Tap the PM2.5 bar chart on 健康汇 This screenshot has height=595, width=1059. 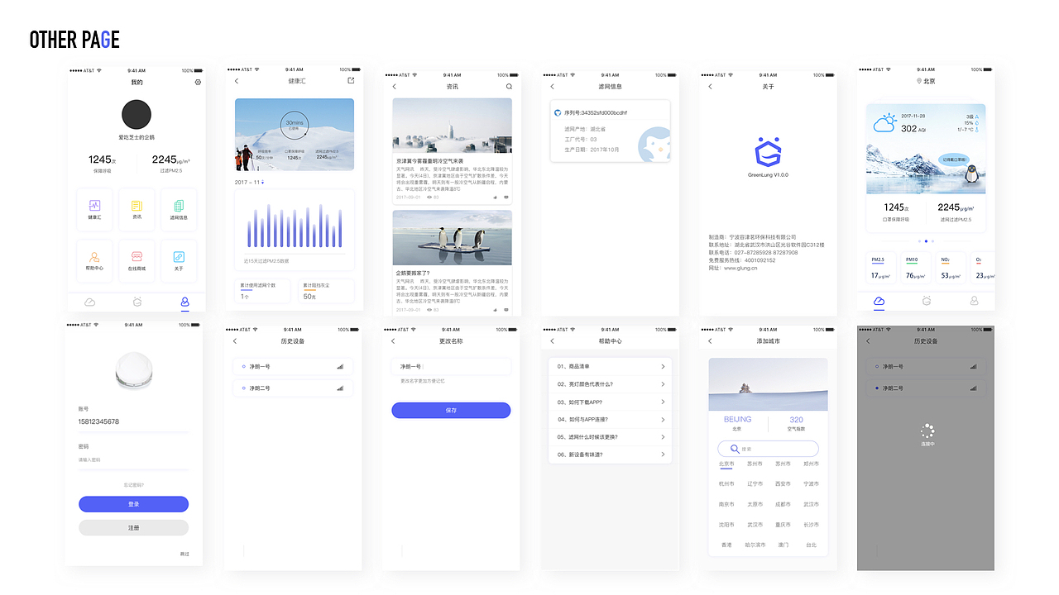(295, 226)
